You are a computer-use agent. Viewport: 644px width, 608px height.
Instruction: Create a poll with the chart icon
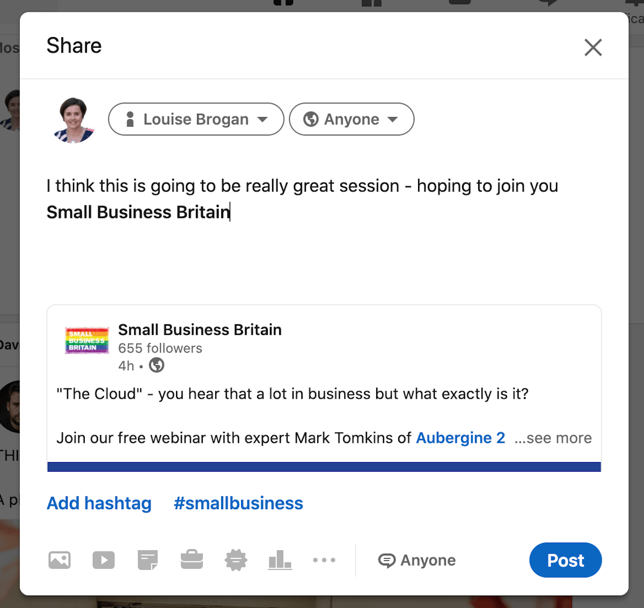click(280, 560)
